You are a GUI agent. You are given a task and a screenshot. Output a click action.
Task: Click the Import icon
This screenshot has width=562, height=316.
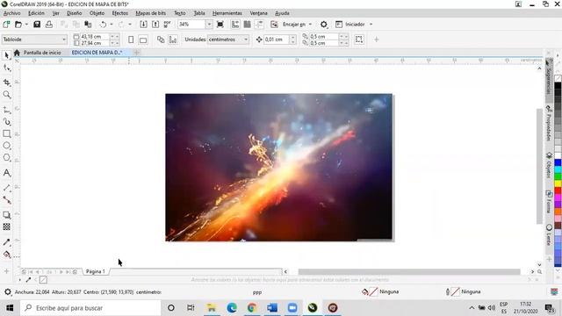[143, 25]
